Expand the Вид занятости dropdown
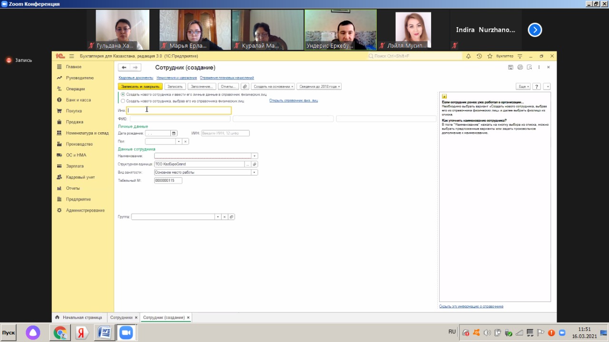 pos(255,172)
